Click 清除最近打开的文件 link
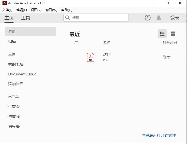The image size is (187, 144). click(x=159, y=135)
